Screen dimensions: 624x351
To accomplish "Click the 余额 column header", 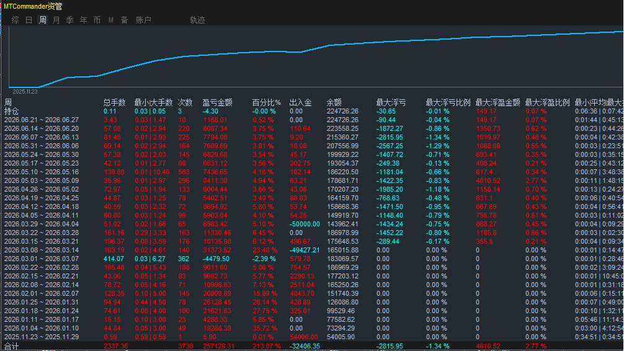I will coord(334,102).
